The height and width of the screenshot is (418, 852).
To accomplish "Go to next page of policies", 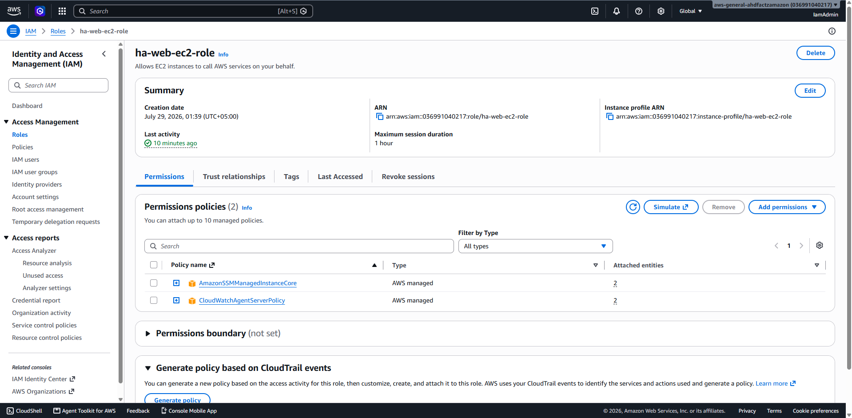I will pos(801,246).
